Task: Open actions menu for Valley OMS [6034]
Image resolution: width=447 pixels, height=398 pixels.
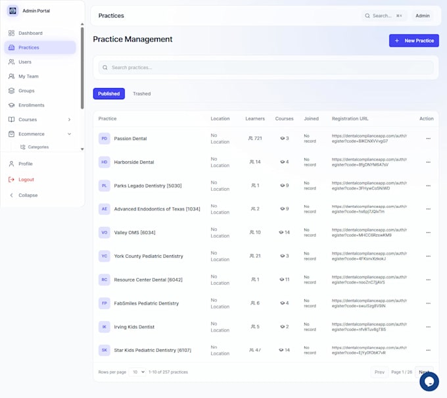Action: tap(428, 232)
